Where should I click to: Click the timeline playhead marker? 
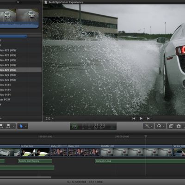(x=146, y=136)
